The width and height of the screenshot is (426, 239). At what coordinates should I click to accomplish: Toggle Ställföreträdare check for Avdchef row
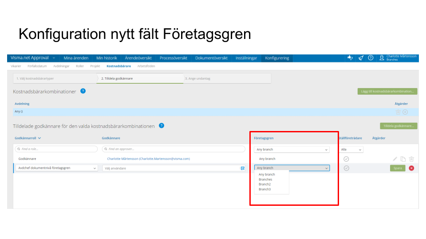tap(347, 168)
